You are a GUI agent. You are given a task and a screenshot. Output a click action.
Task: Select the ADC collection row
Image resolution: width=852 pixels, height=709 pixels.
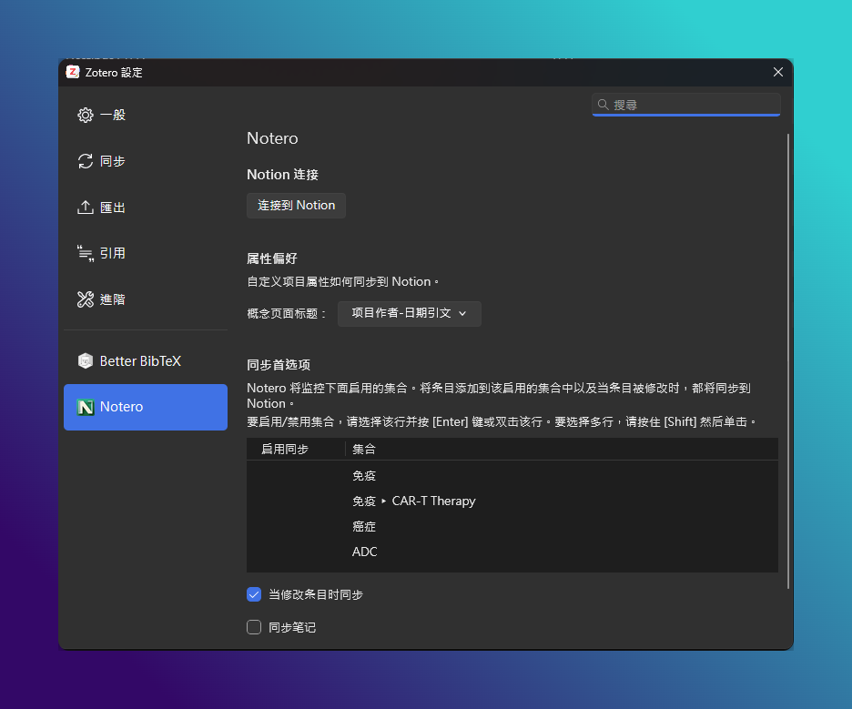512,552
